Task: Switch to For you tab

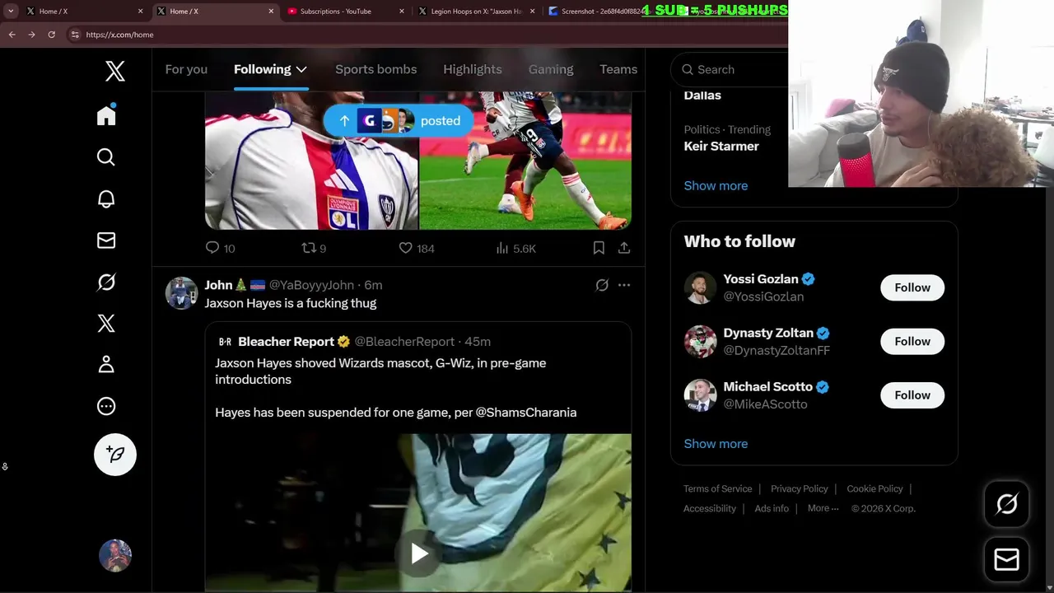Action: (186, 69)
